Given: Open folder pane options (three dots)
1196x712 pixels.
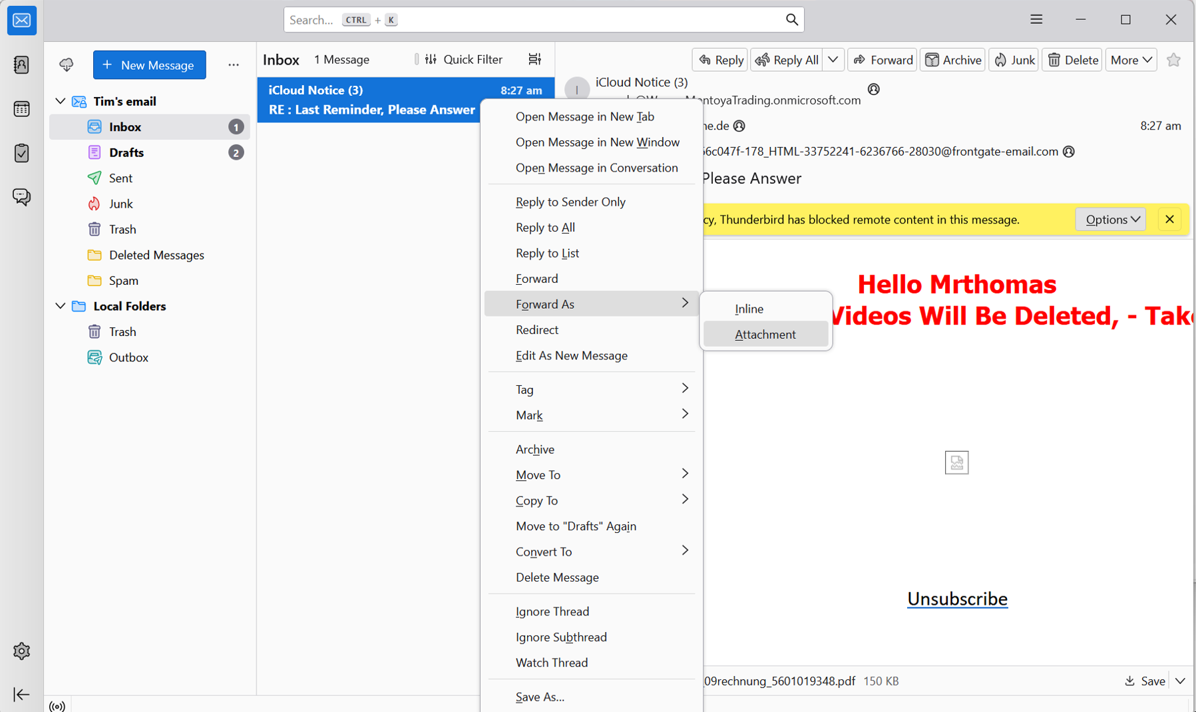Looking at the screenshot, I should [234, 65].
